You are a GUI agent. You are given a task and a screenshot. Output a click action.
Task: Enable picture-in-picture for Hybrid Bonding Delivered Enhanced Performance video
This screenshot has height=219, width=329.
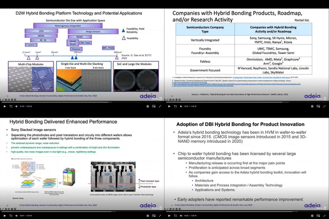click(154, 216)
